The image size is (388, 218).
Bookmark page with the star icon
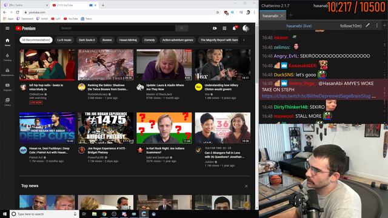218,12
